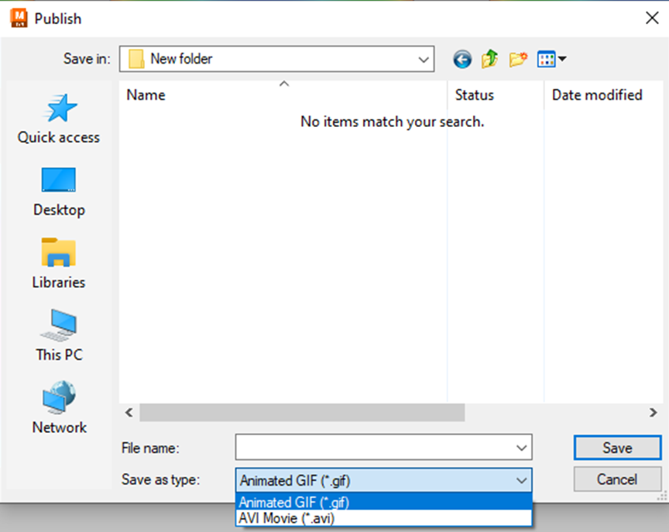Screen dimensions: 669x532
Task: Click the Save button
Action: click(x=617, y=448)
